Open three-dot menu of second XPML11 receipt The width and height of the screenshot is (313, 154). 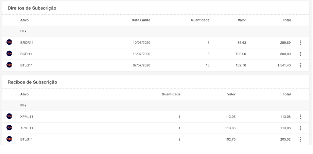click(x=300, y=128)
